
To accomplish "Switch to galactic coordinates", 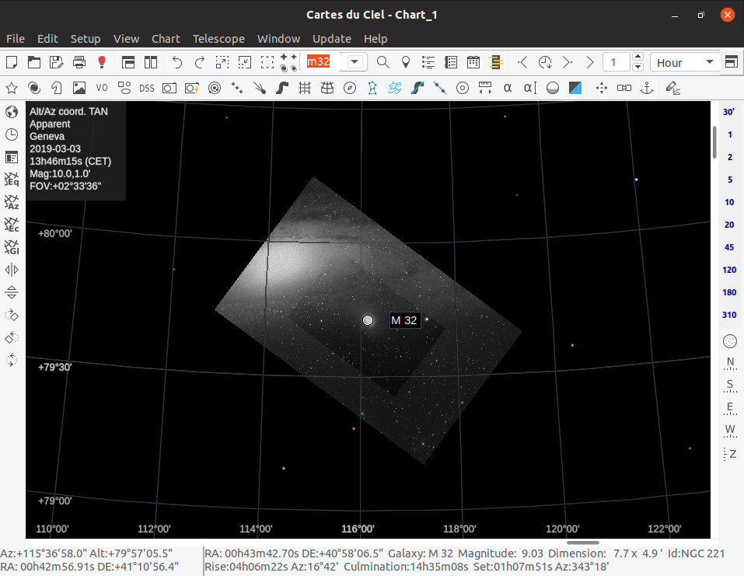I will (x=12, y=247).
